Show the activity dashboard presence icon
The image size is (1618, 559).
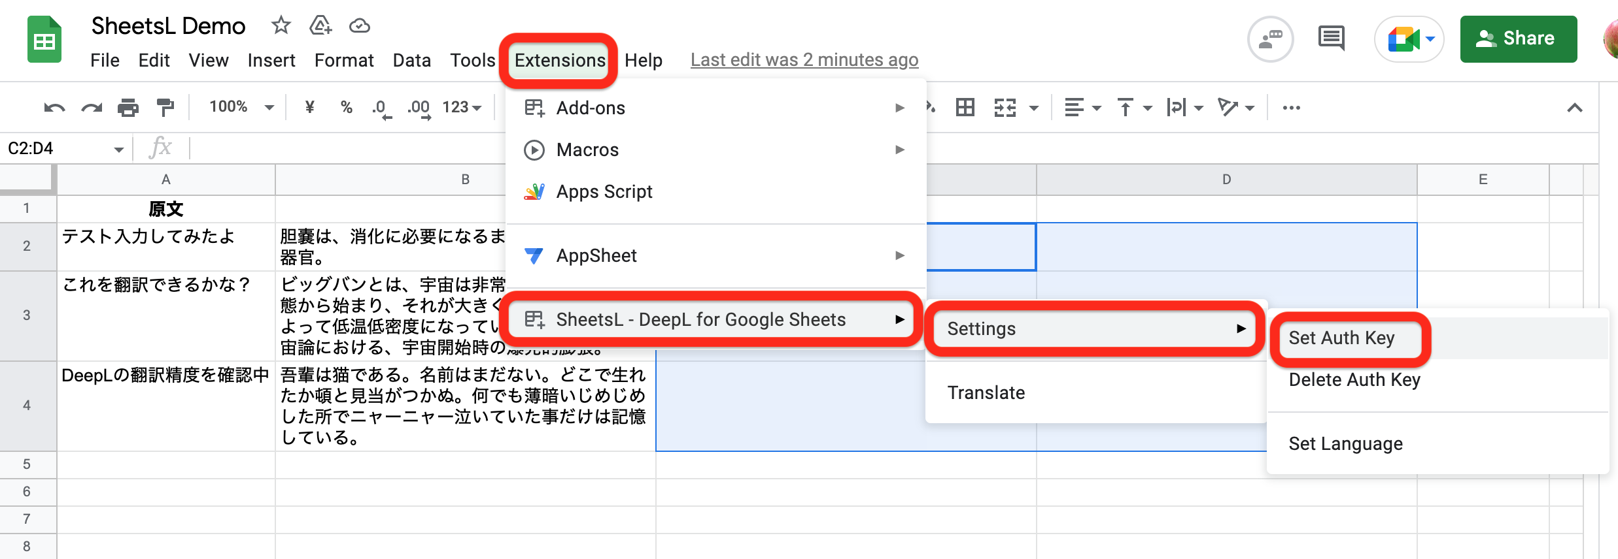click(x=1271, y=39)
